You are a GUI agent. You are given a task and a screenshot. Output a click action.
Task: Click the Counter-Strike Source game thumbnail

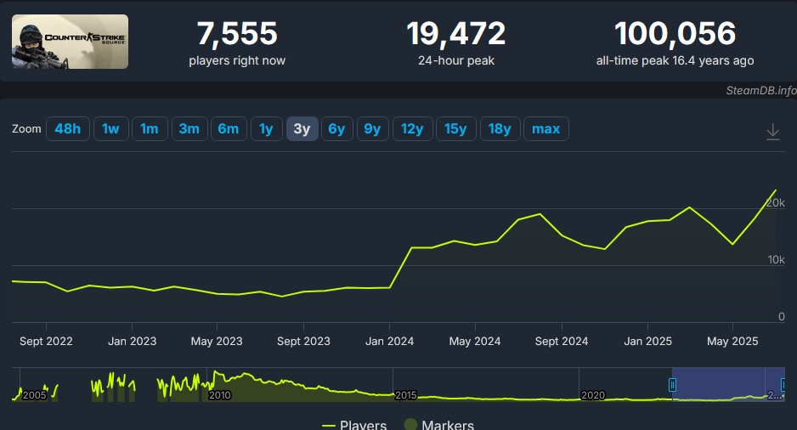point(71,42)
